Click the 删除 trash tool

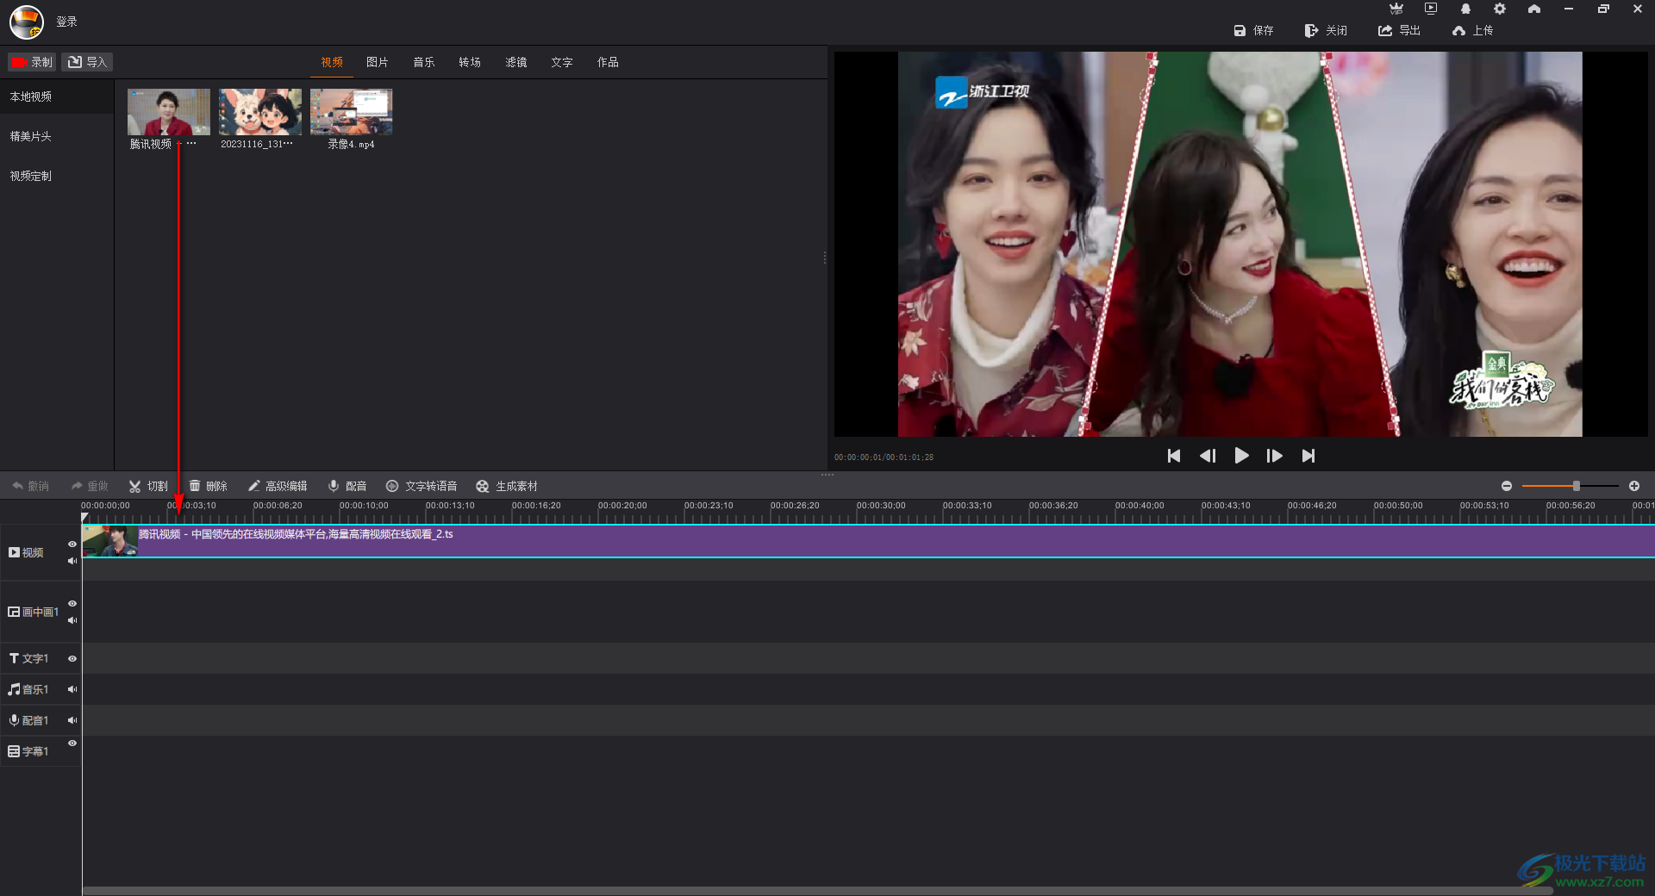(208, 486)
